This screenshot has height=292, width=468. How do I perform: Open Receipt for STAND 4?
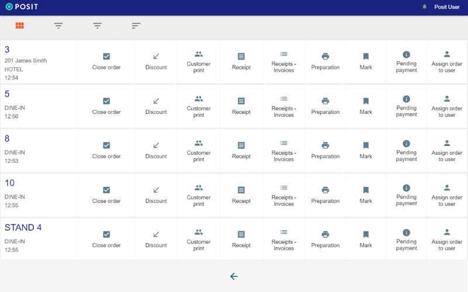point(241,240)
